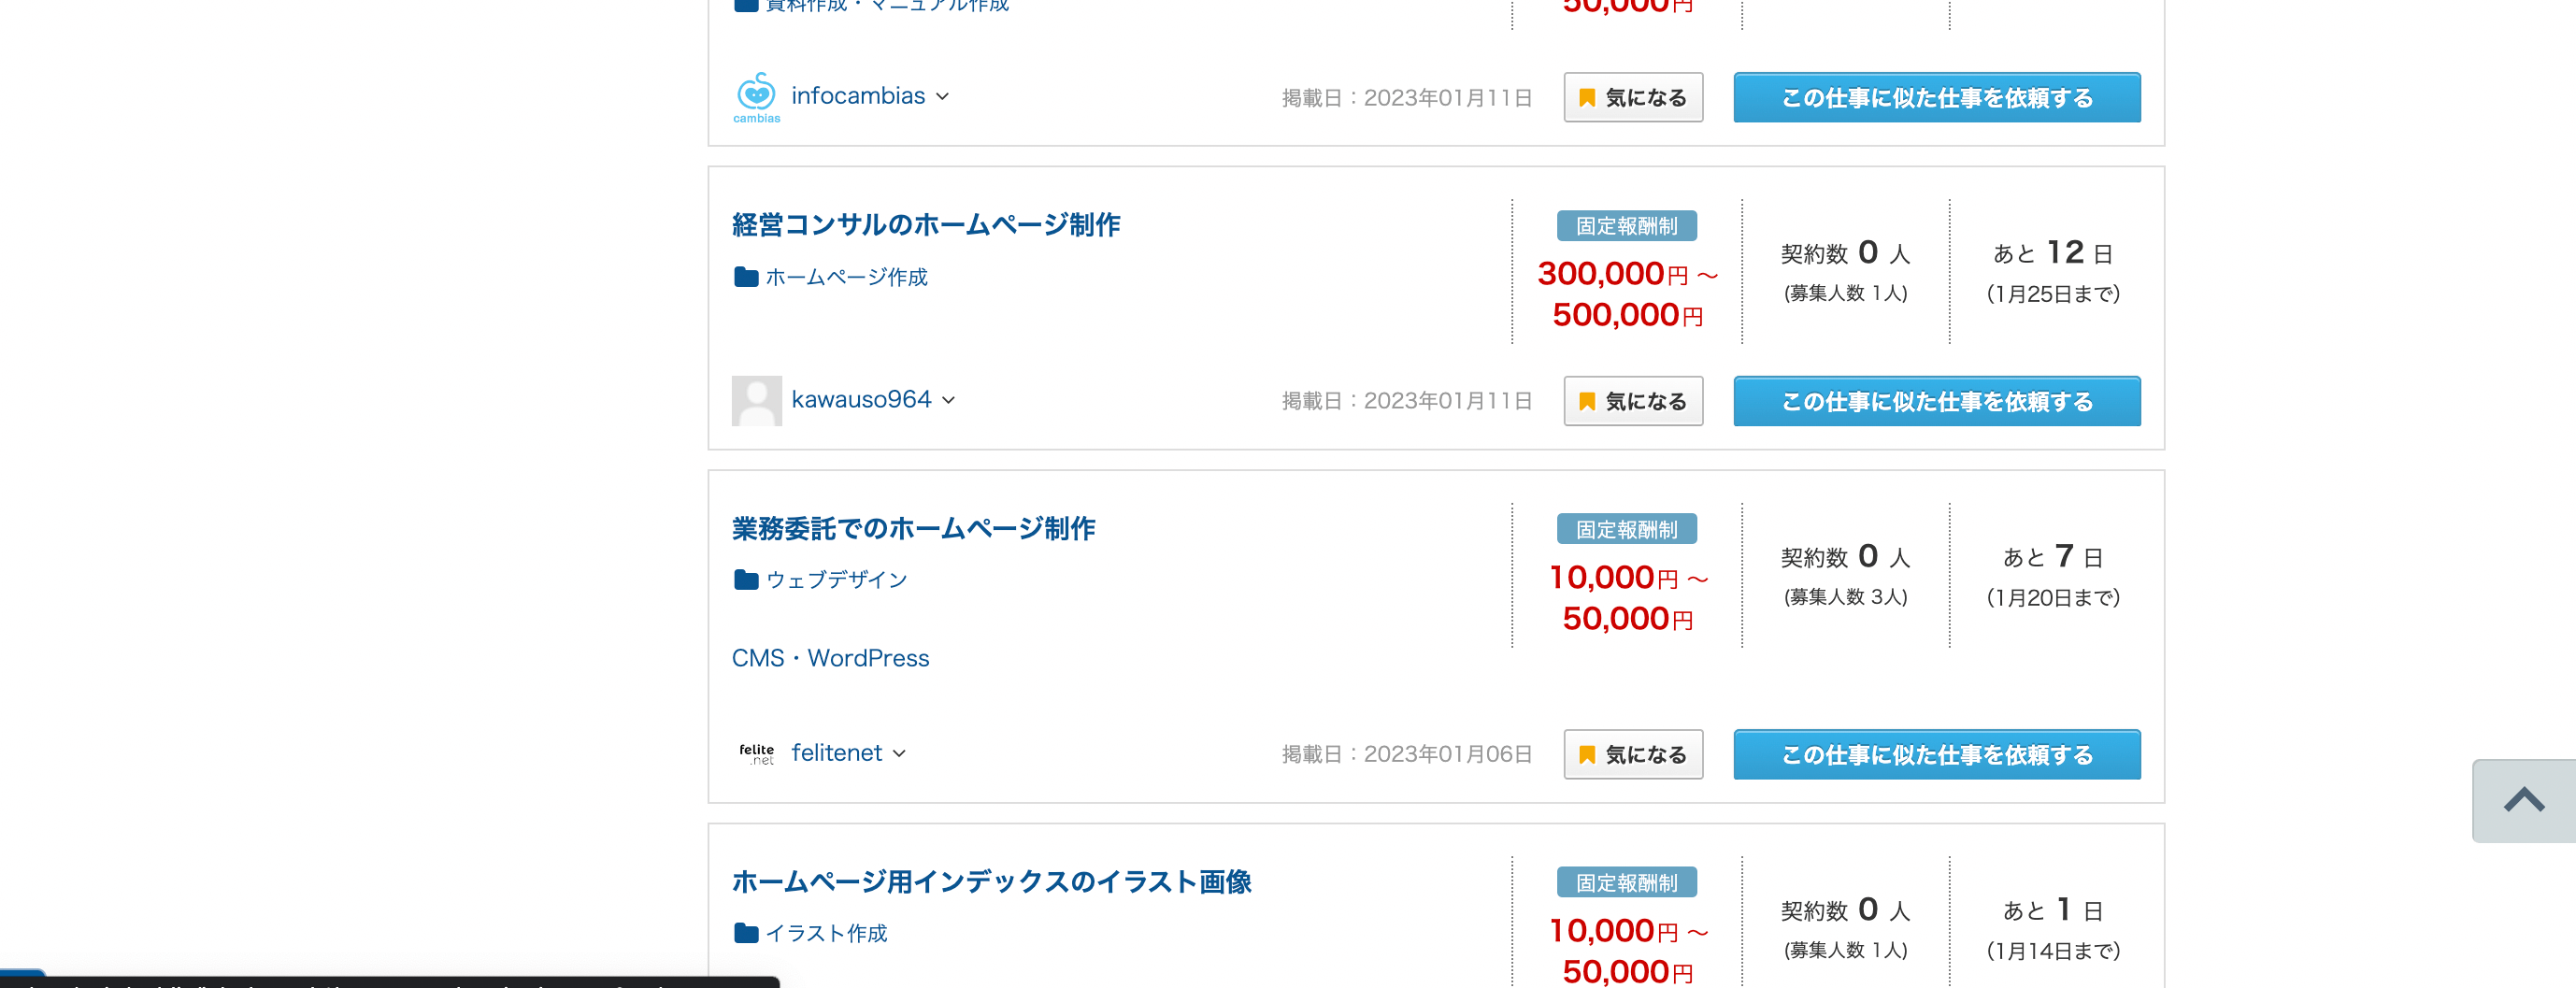Click the folder icon beside イラスト作成
This screenshot has width=2576, height=988.
[746, 933]
